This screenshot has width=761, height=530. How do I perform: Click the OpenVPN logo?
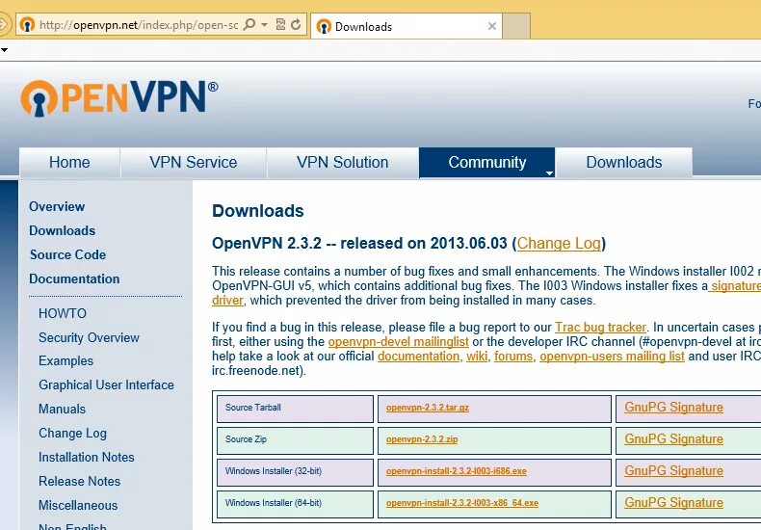118,98
